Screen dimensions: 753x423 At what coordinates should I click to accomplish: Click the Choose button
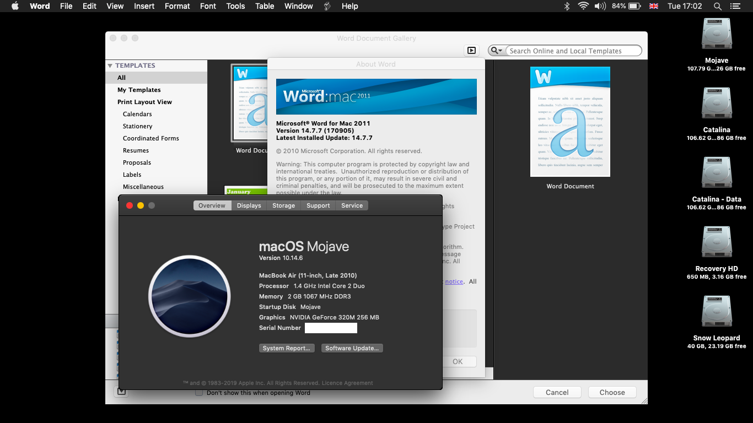click(x=612, y=392)
